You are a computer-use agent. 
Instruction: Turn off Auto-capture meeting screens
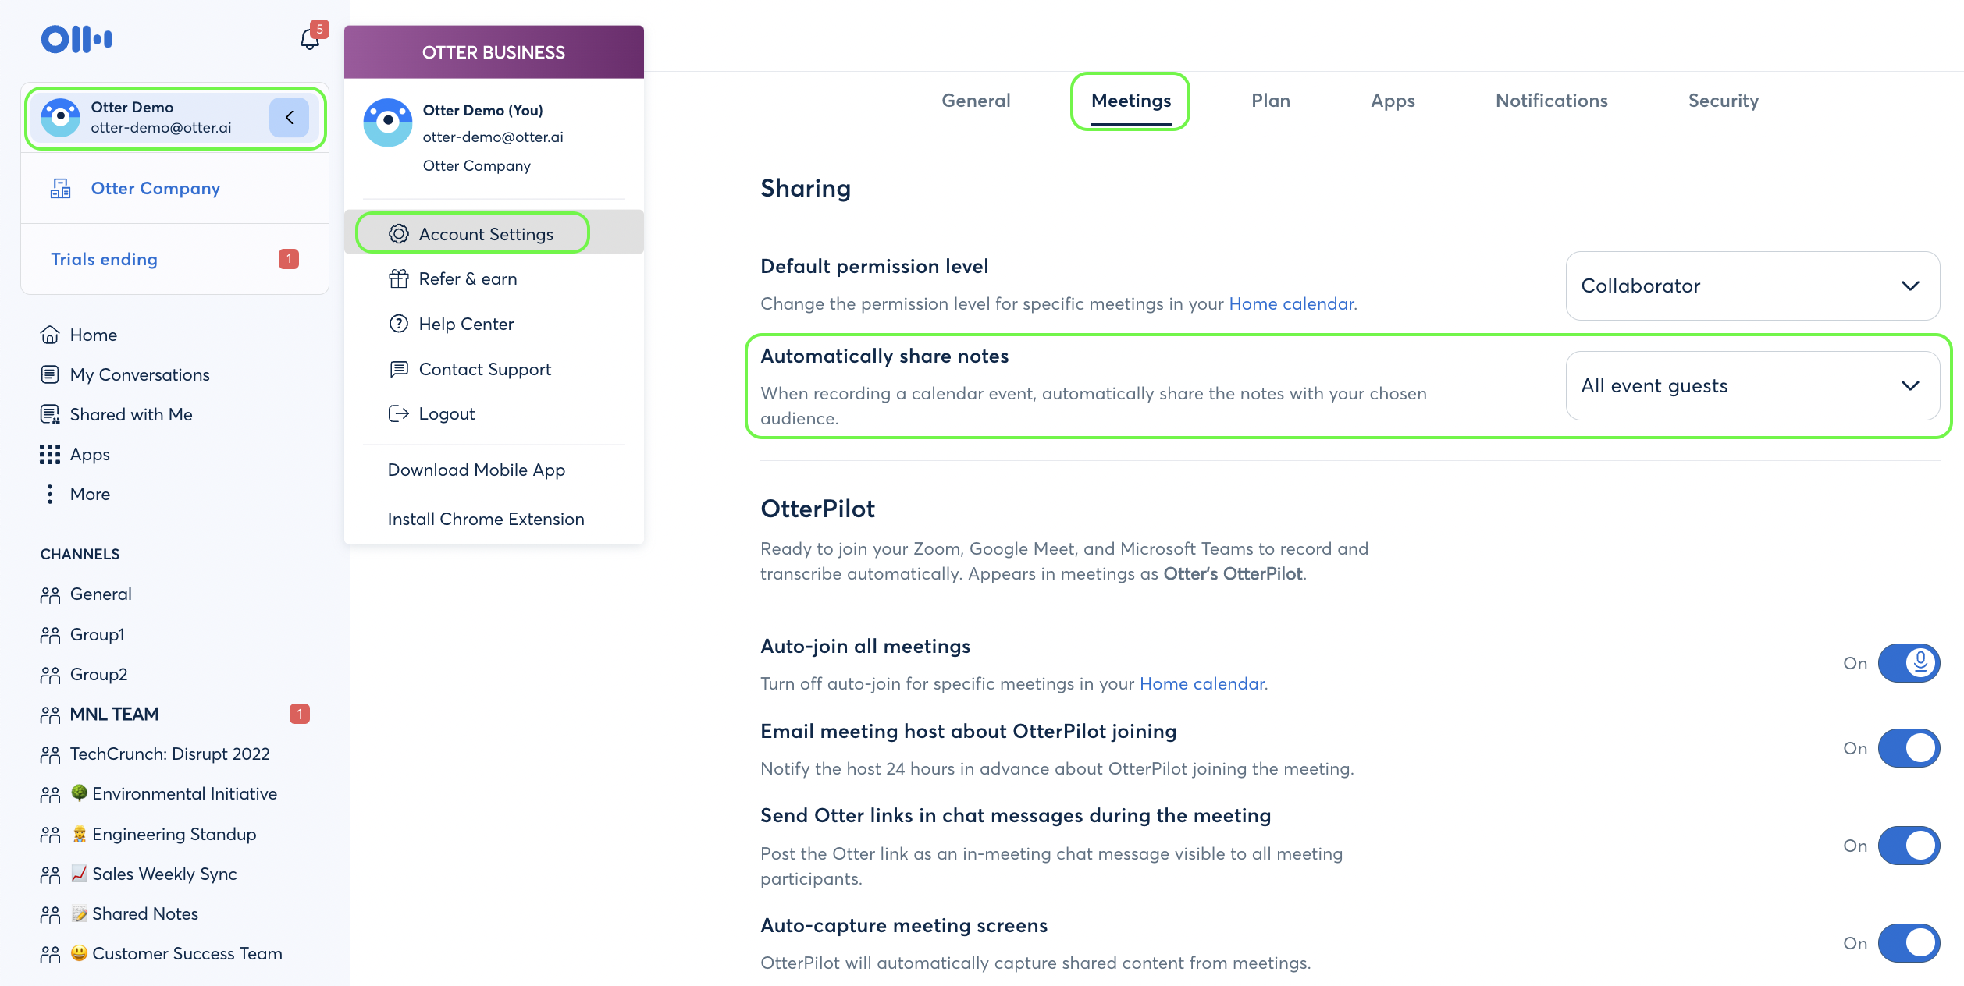pos(1909,942)
